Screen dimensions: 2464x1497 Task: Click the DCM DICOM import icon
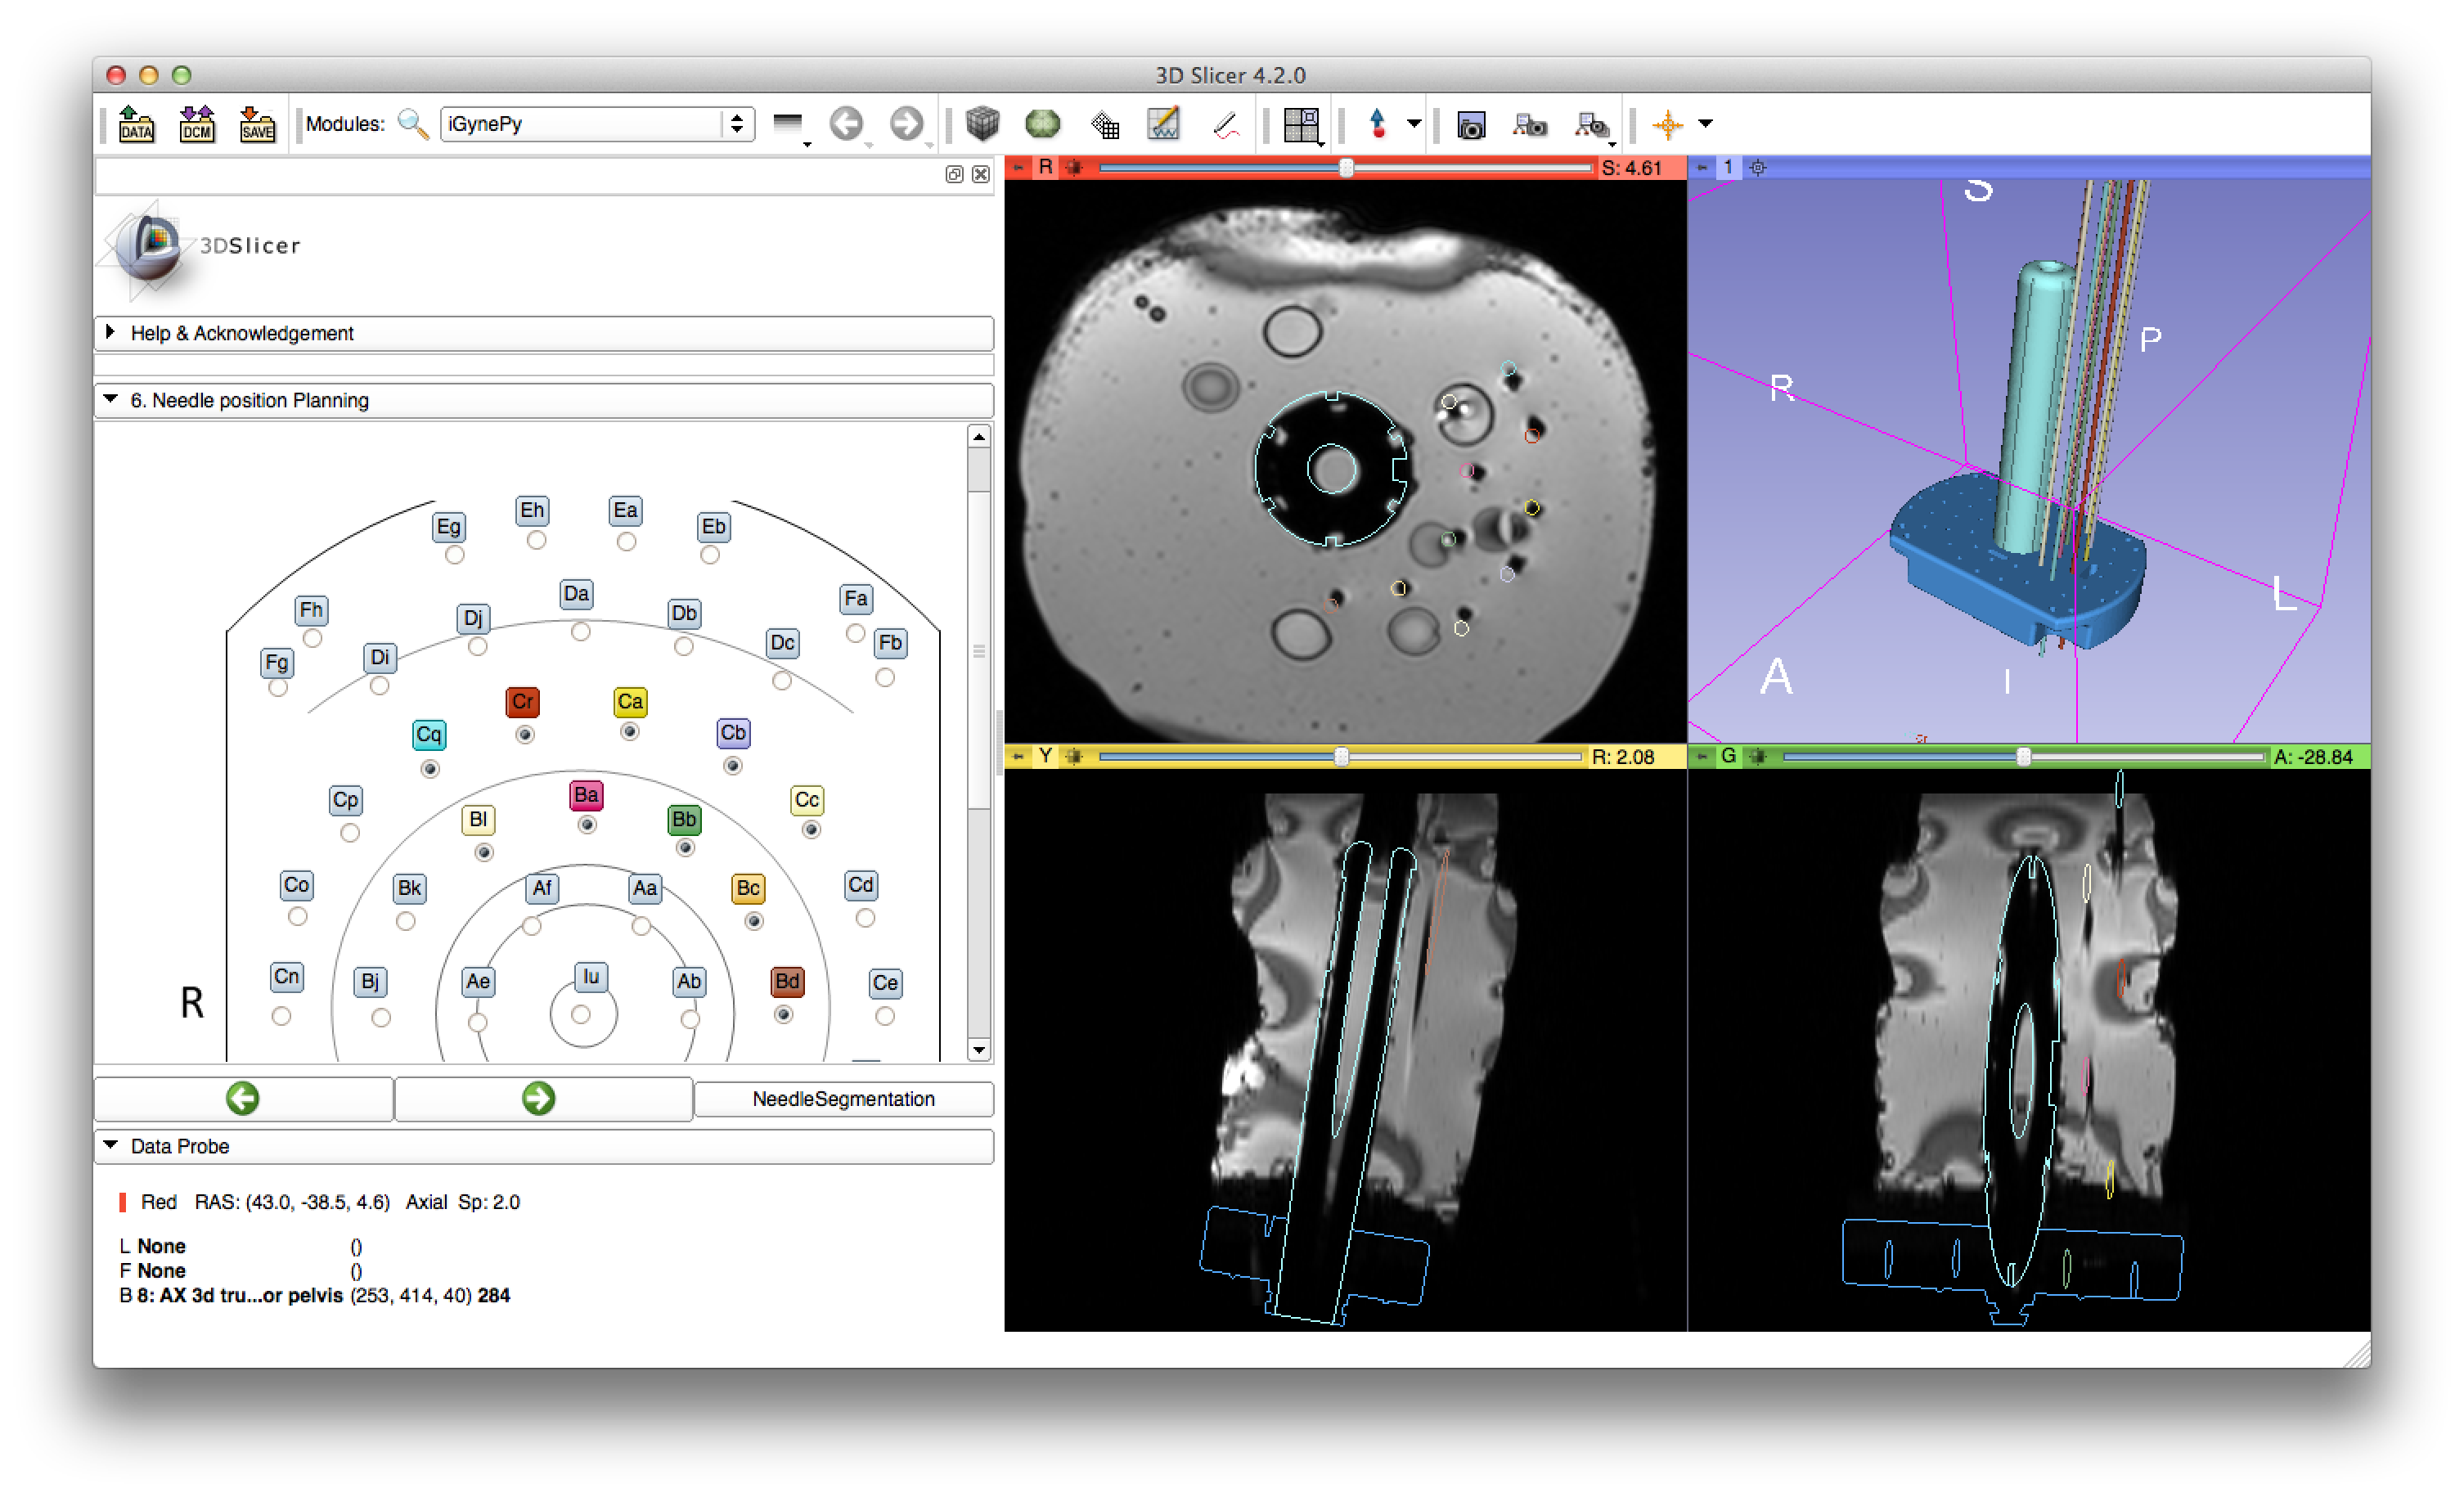197,124
